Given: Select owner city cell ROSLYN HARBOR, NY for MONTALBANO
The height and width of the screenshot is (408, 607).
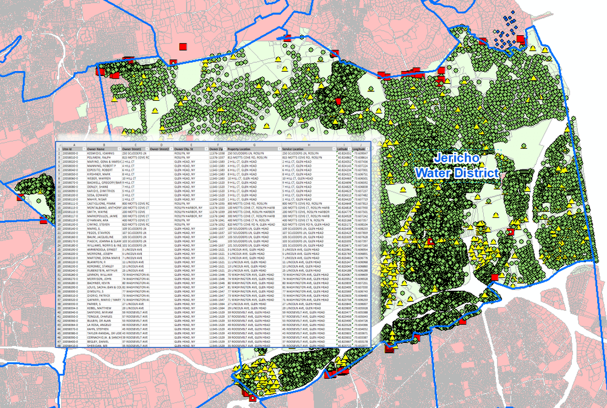Looking at the screenshot, I should coord(191,208).
